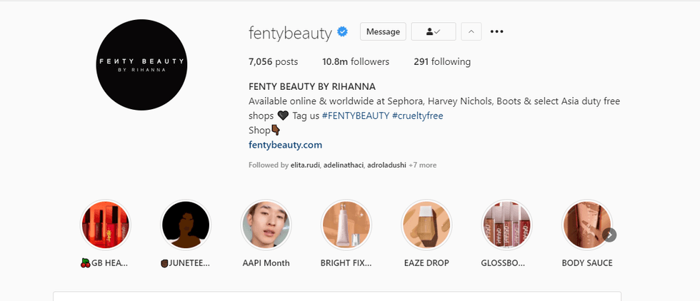
Task: Open the GB Heat story highlight
Action: point(106,225)
